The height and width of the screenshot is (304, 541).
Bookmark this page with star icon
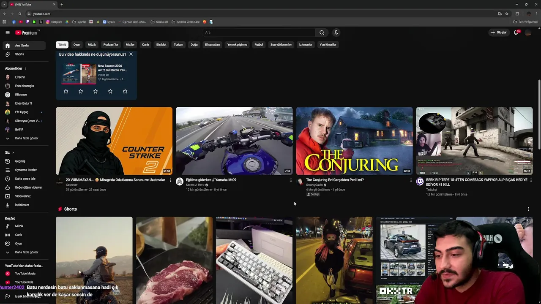pyautogui.click(x=507, y=14)
